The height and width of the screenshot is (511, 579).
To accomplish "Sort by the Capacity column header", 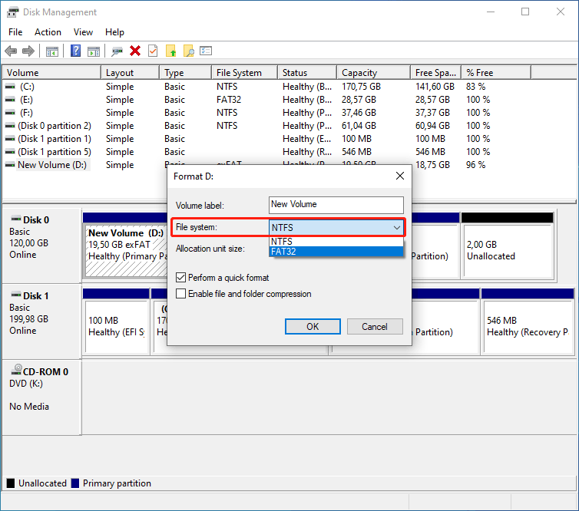I will coord(374,73).
